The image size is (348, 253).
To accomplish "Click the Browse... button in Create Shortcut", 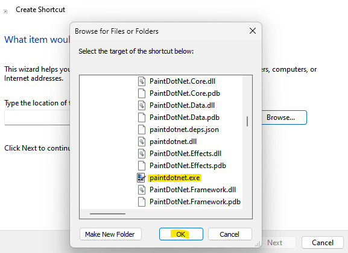I will [284, 117].
